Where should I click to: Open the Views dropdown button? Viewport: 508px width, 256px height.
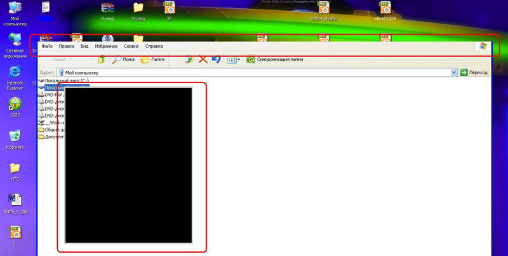click(233, 60)
